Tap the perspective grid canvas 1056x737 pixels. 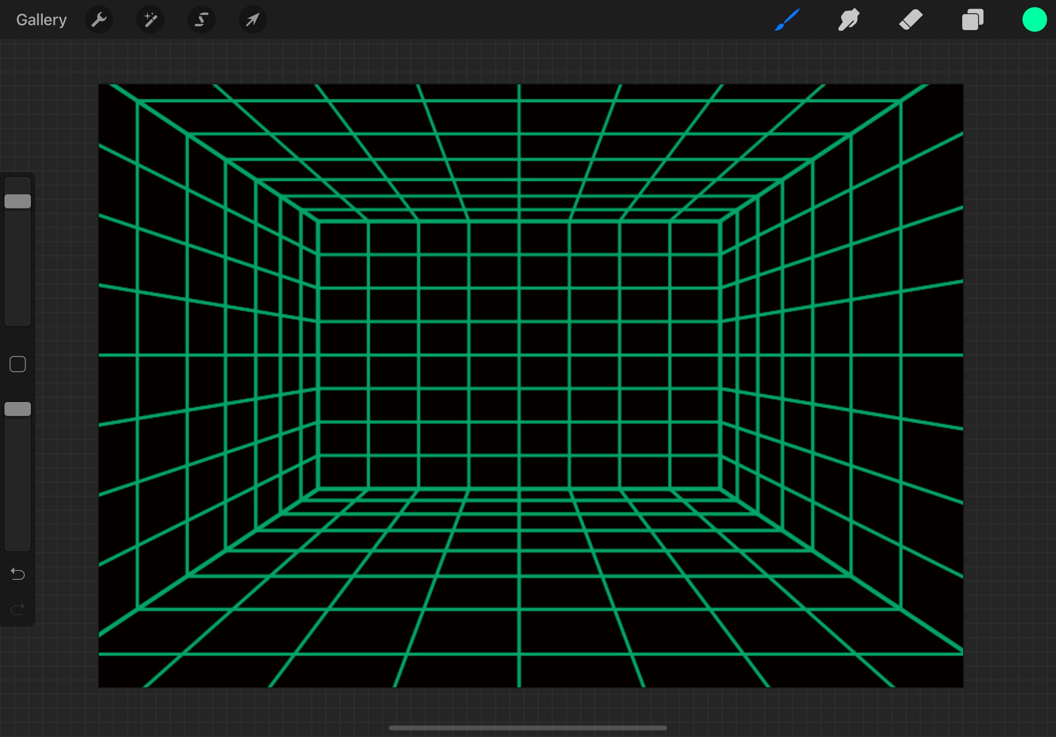click(531, 385)
